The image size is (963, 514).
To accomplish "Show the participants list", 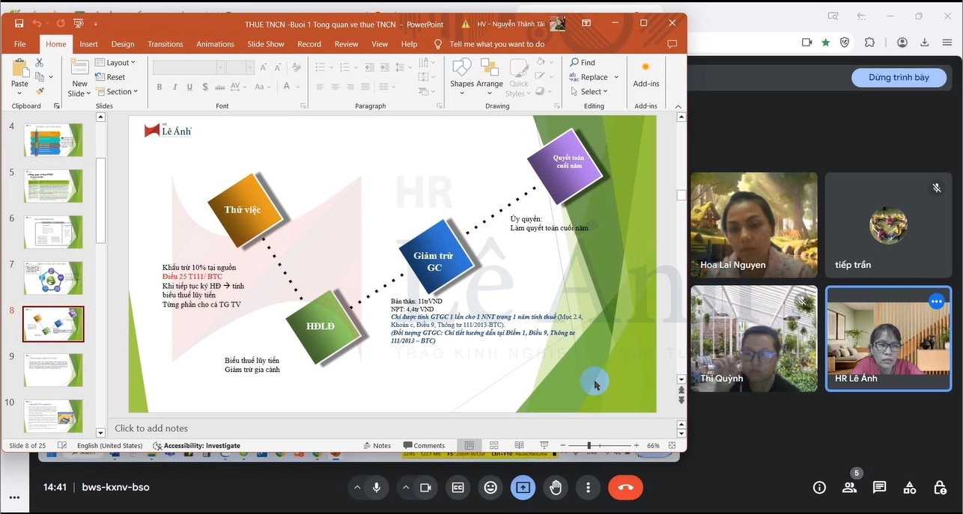I will point(849,488).
